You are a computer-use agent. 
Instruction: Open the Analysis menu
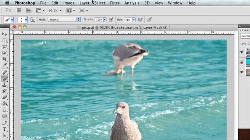pyautogui.click(x=132, y=3)
